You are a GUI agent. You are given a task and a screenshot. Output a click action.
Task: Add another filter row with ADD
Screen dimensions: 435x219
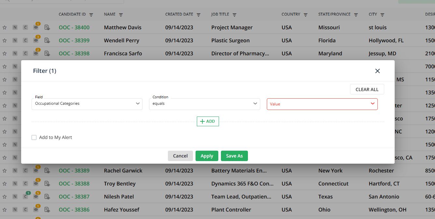click(x=208, y=121)
